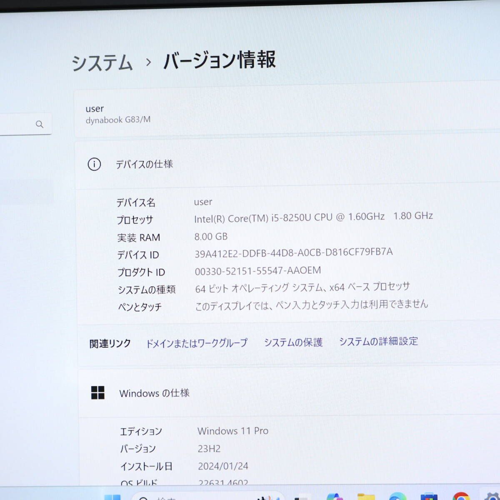Click the バージョン label in Windows specs
The width and height of the screenshot is (500, 500).
click(138, 449)
